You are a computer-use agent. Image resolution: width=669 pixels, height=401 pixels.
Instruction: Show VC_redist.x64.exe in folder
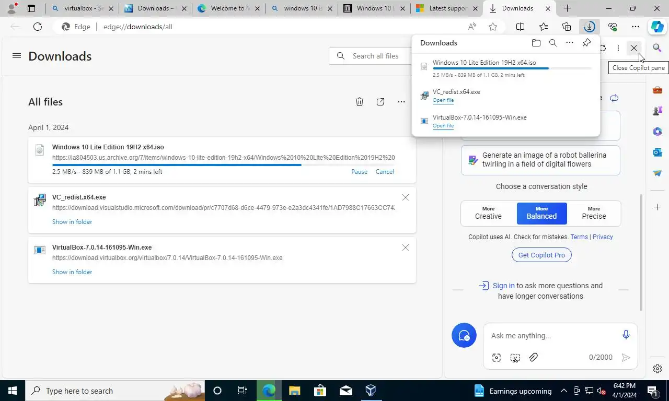(72, 222)
